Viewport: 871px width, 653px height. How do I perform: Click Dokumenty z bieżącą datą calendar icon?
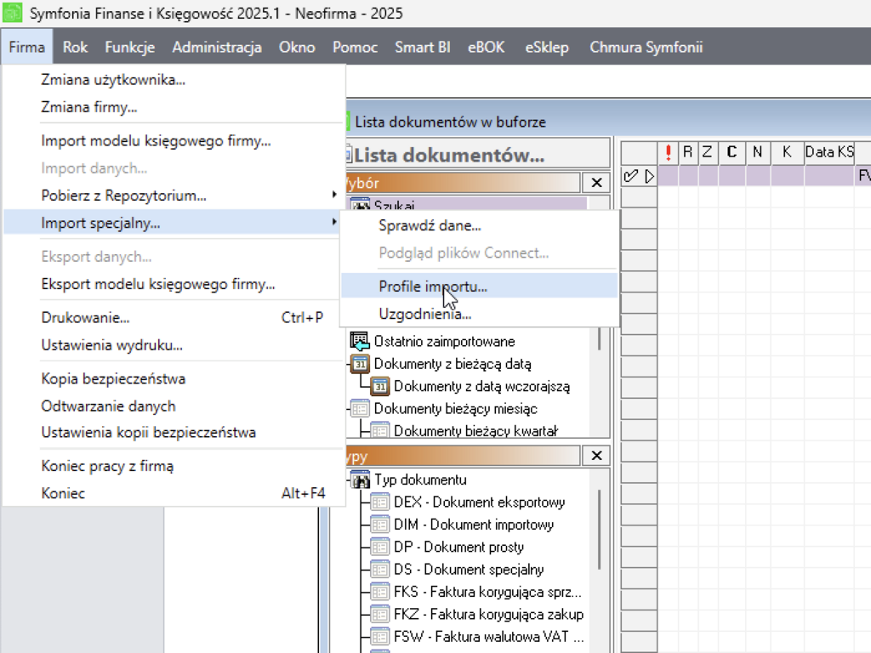point(360,364)
